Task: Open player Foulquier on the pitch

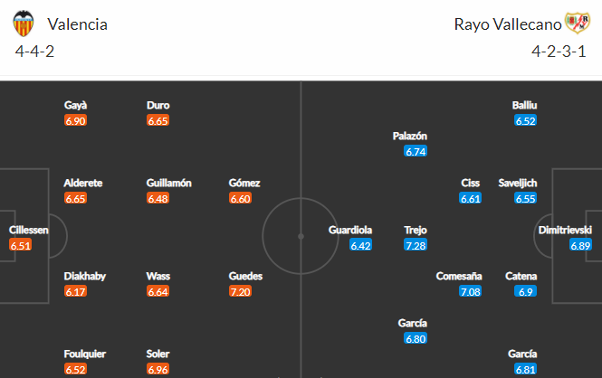Action: click(x=85, y=354)
